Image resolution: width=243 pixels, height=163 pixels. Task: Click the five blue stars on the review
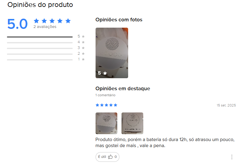[x=106, y=105]
